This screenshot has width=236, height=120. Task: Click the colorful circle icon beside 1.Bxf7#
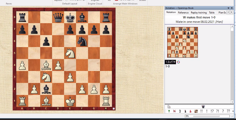pos(178,62)
